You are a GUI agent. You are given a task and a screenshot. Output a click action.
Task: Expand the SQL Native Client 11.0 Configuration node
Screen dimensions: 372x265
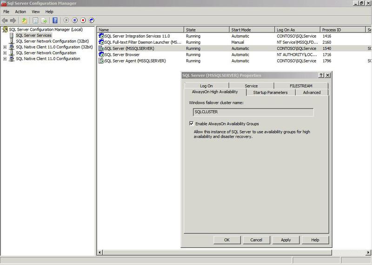coord(5,59)
